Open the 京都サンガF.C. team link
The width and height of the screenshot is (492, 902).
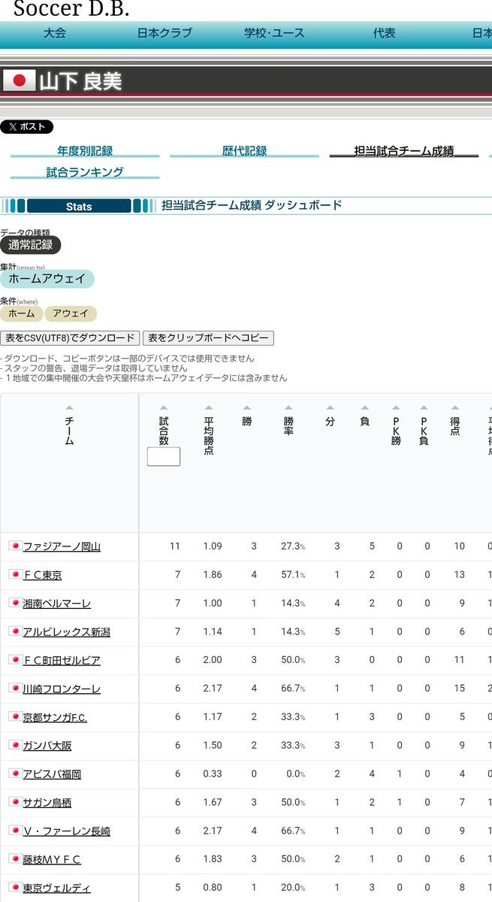tap(55, 717)
